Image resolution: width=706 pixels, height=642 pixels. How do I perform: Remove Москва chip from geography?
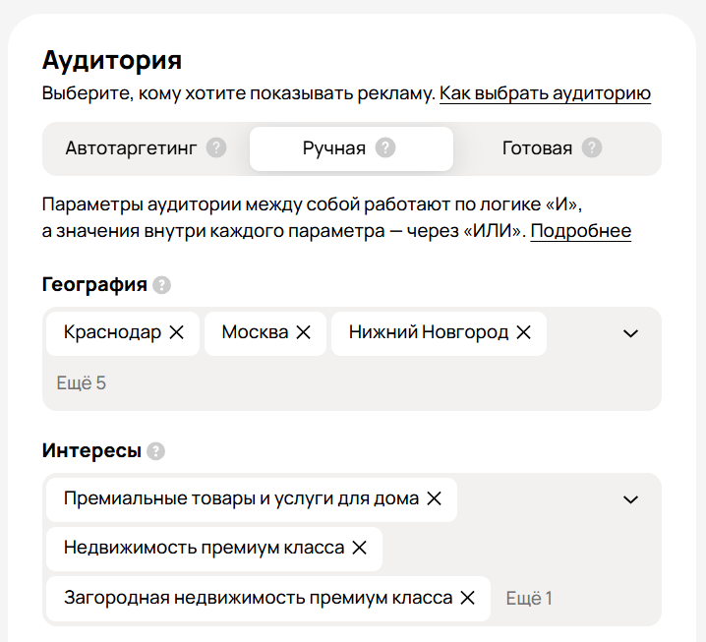tap(304, 332)
